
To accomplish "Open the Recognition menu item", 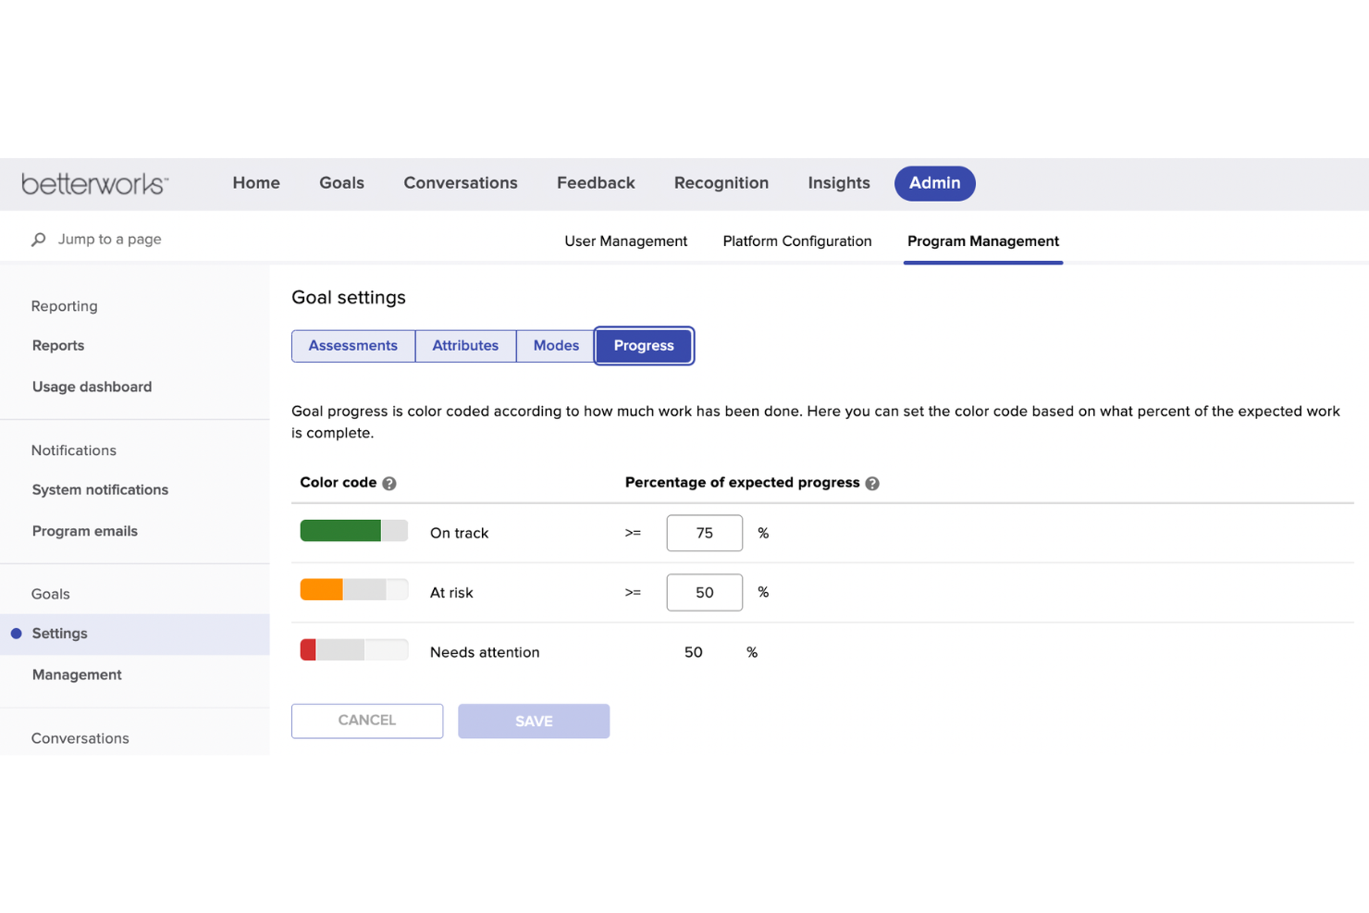I will pos(721,182).
